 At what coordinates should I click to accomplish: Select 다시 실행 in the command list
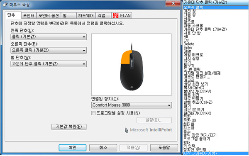(x=191, y=58)
